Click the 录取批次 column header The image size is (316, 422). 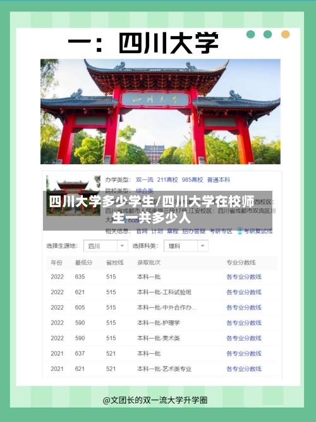[149, 262]
